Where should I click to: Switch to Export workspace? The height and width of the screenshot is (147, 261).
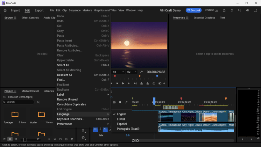coord(39,10)
